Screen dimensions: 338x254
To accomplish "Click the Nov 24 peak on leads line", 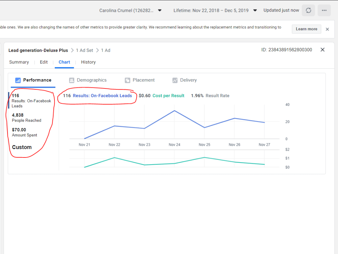I will click(174, 111).
